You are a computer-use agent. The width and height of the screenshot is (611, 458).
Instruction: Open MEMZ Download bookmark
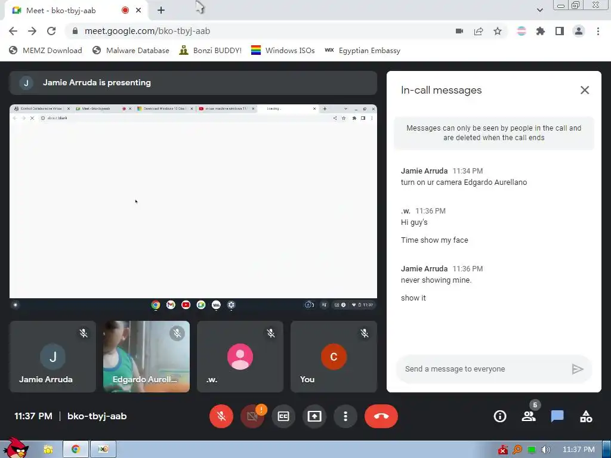point(45,50)
